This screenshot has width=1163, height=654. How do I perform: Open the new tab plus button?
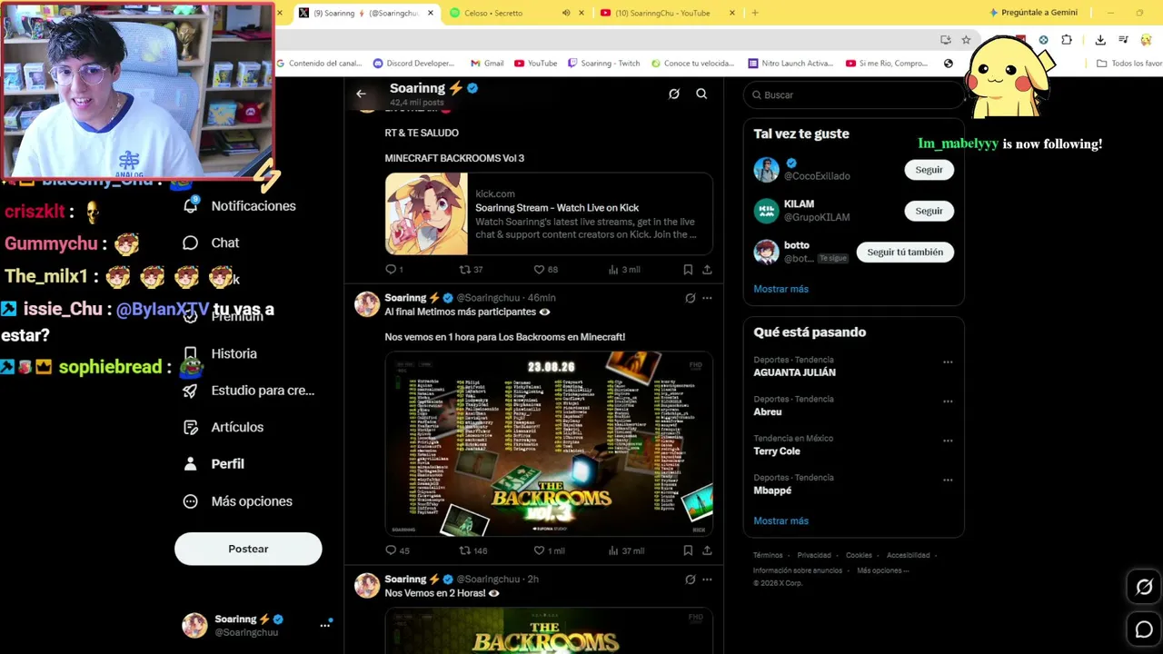[x=755, y=13]
